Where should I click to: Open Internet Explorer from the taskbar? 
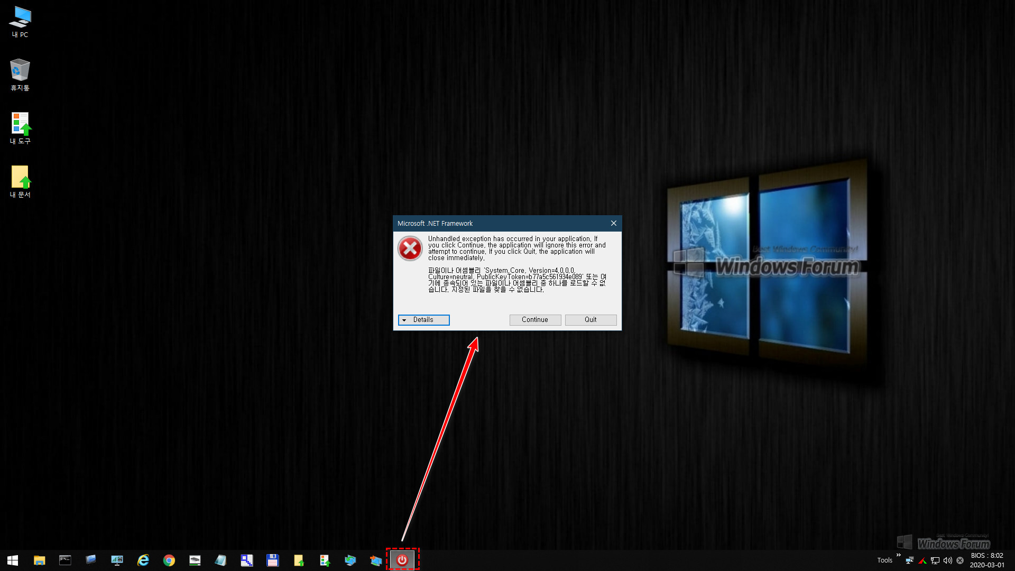pyautogui.click(x=143, y=560)
